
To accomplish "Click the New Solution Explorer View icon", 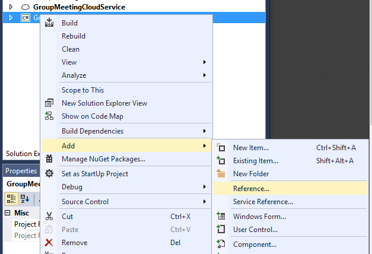I will 49,103.
